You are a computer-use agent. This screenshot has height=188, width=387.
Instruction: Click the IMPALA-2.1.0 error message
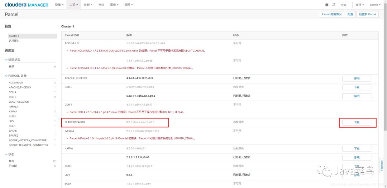coord(133,138)
